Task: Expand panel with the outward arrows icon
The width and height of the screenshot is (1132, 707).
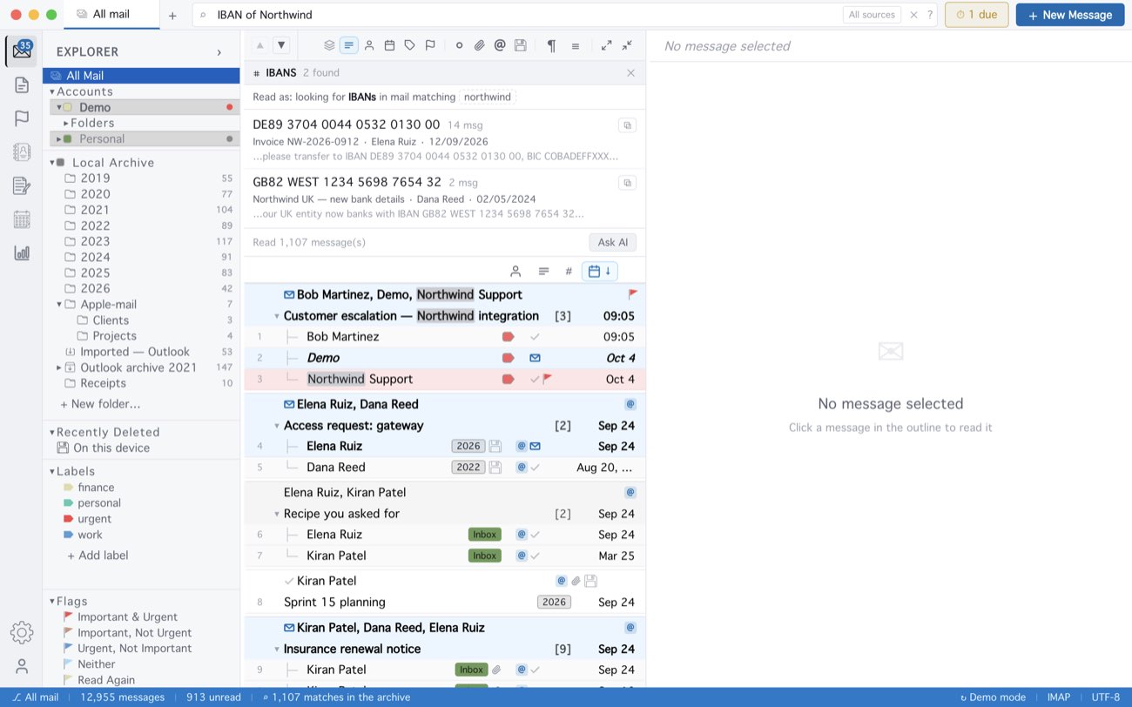Action: pyautogui.click(x=606, y=45)
